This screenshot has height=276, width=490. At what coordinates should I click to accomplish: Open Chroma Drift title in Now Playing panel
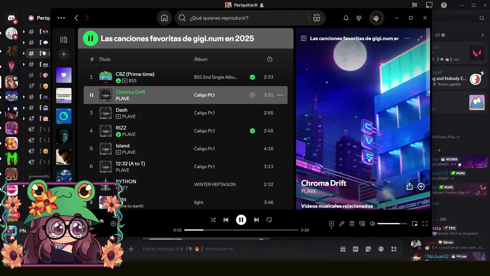[323, 183]
